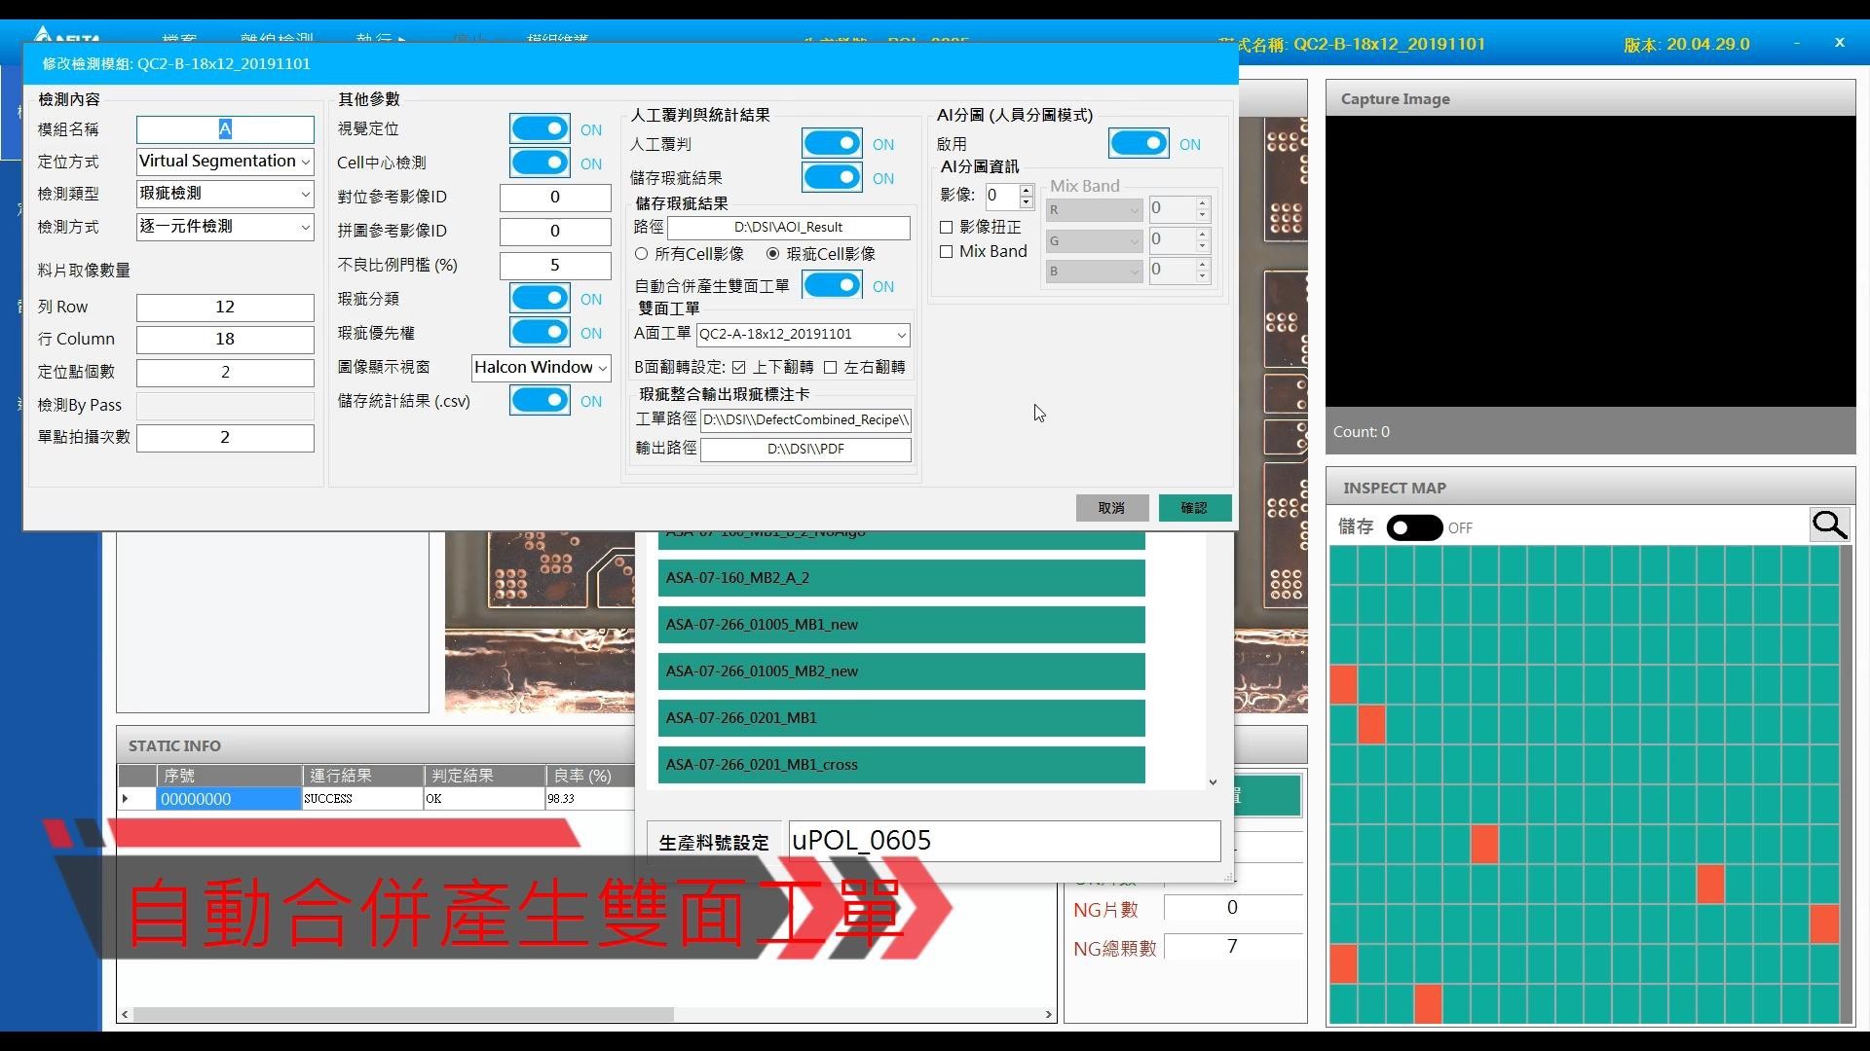Image resolution: width=1870 pixels, height=1051 pixels.
Task: Click scroll down arrow of recipe list
Action: coord(1213,782)
